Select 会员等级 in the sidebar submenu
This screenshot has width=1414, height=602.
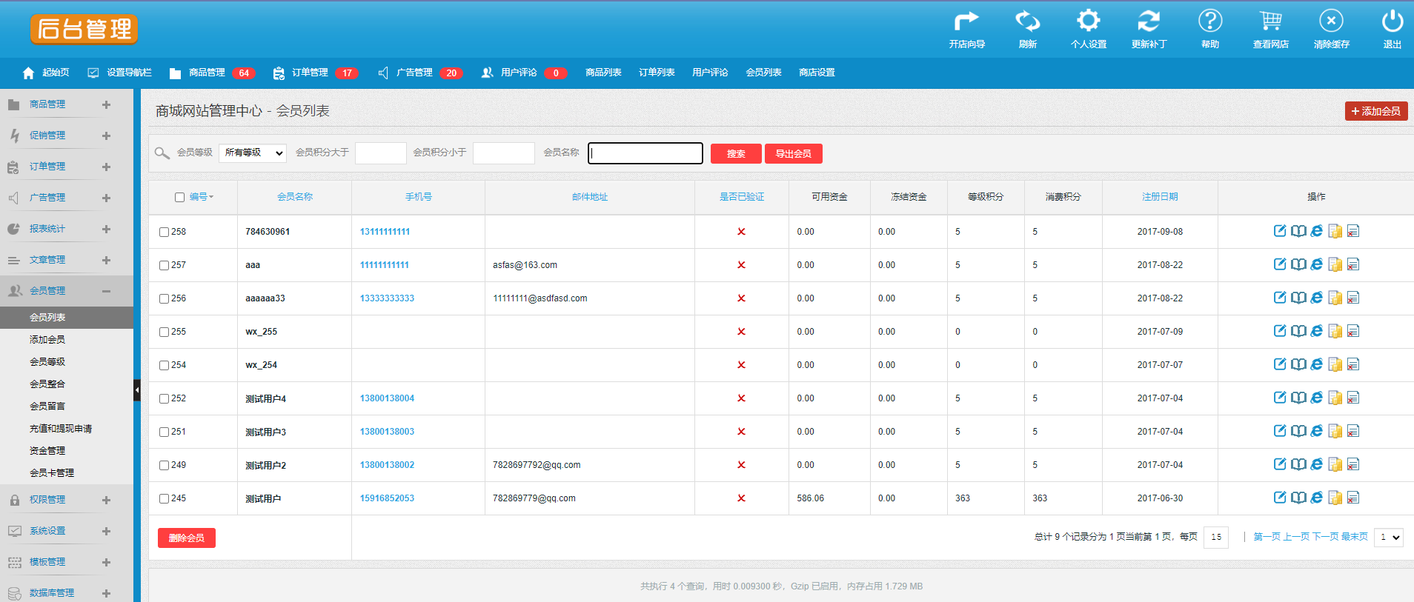47,361
